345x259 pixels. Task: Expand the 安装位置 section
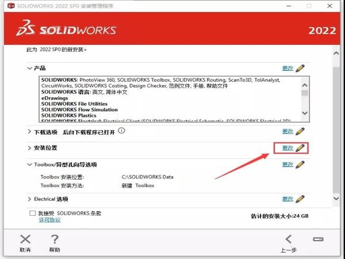click(x=29, y=148)
